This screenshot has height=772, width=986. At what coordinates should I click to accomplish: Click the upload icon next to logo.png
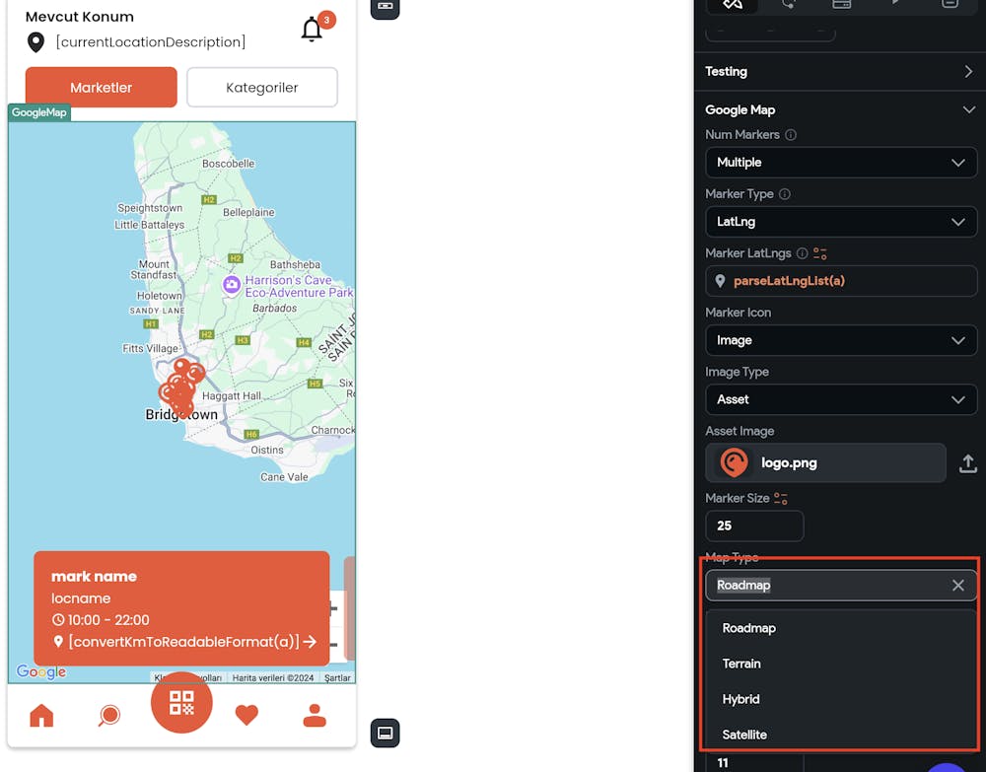point(968,463)
